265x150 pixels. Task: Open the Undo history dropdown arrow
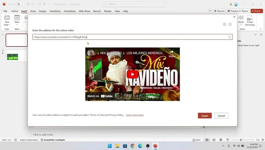coord(36,4)
